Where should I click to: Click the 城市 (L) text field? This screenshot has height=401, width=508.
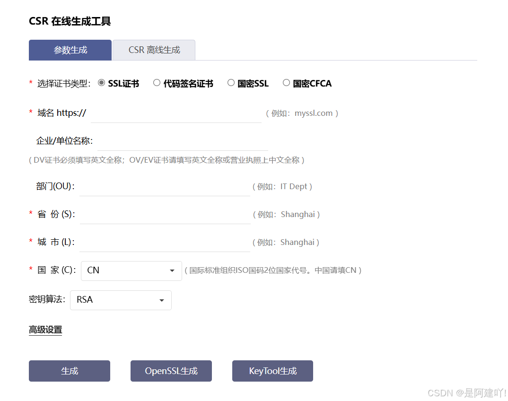pyautogui.click(x=165, y=243)
